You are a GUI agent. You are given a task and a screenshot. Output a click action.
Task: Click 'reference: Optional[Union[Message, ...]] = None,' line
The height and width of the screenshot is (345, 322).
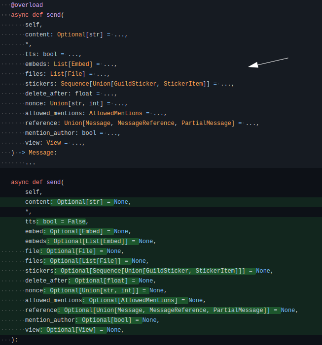click(162, 310)
